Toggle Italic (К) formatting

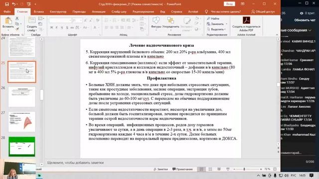click(56, 27)
